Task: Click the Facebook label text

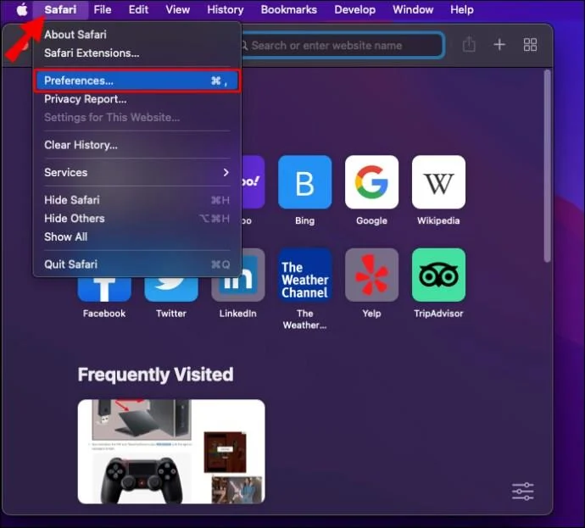Action: coord(104,314)
